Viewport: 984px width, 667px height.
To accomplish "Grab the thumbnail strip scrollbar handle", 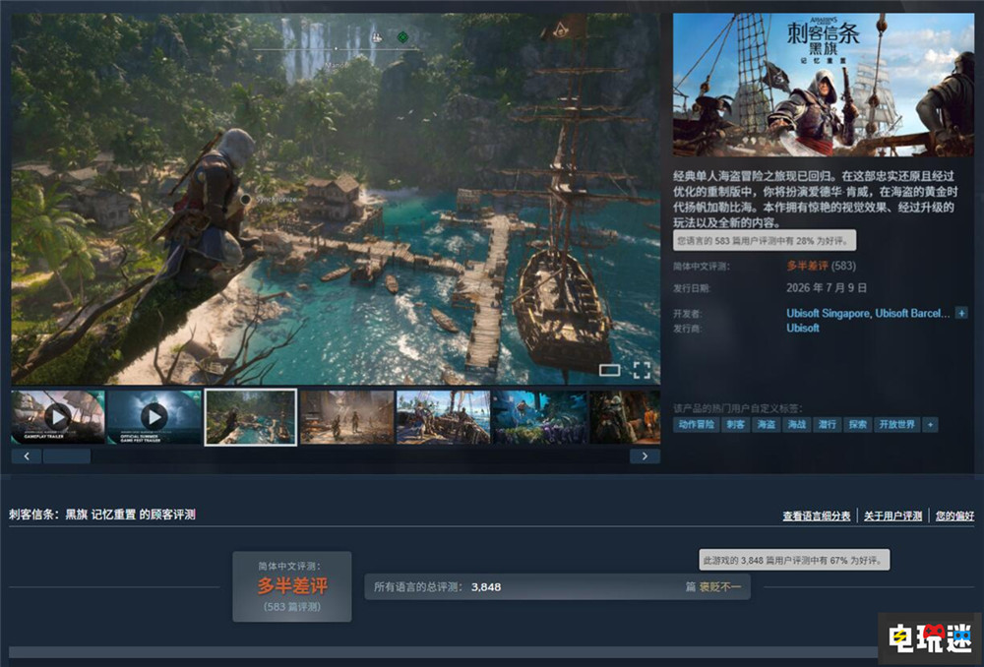I will point(67,456).
